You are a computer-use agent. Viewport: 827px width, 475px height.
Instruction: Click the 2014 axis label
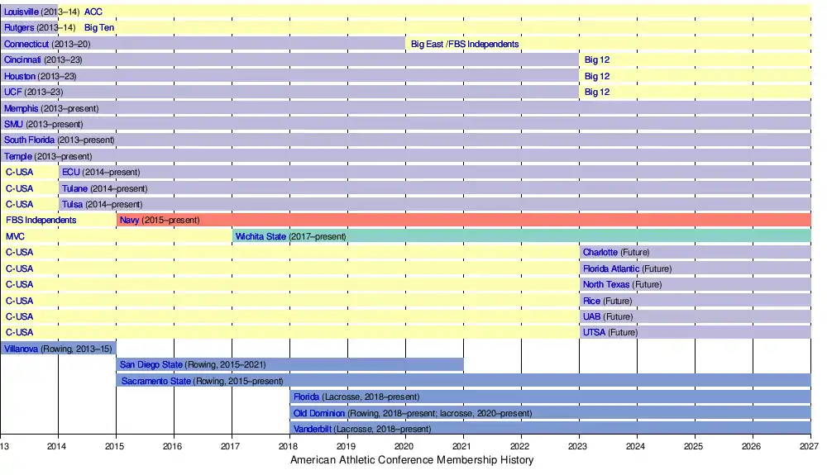coord(56,447)
